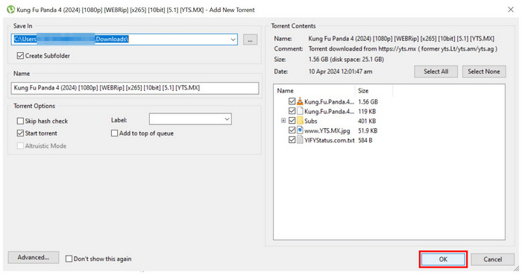Viewport: 522px width, 275px height.
Task: Confirm with the OK button
Action: [x=443, y=259]
